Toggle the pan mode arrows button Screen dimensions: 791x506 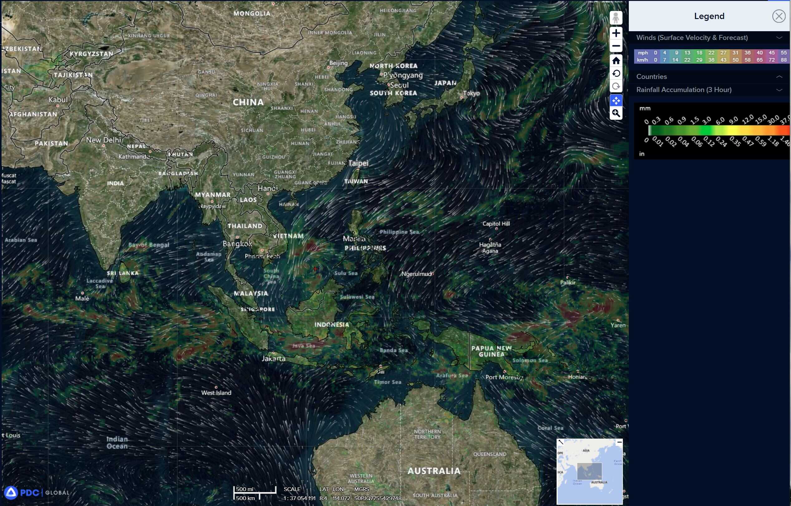616,100
